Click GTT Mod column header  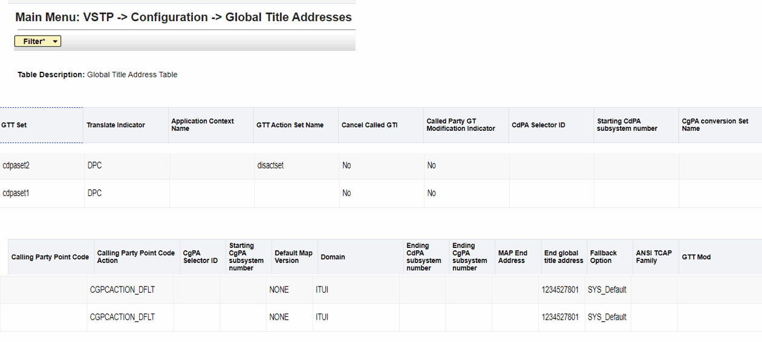tap(720, 257)
